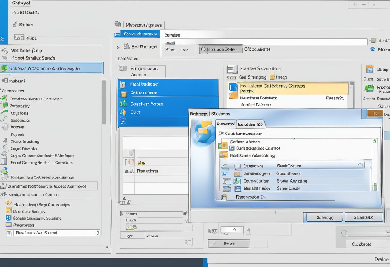
Task: Click the pen icon beside 8Yahen
Action: click(15, 24)
